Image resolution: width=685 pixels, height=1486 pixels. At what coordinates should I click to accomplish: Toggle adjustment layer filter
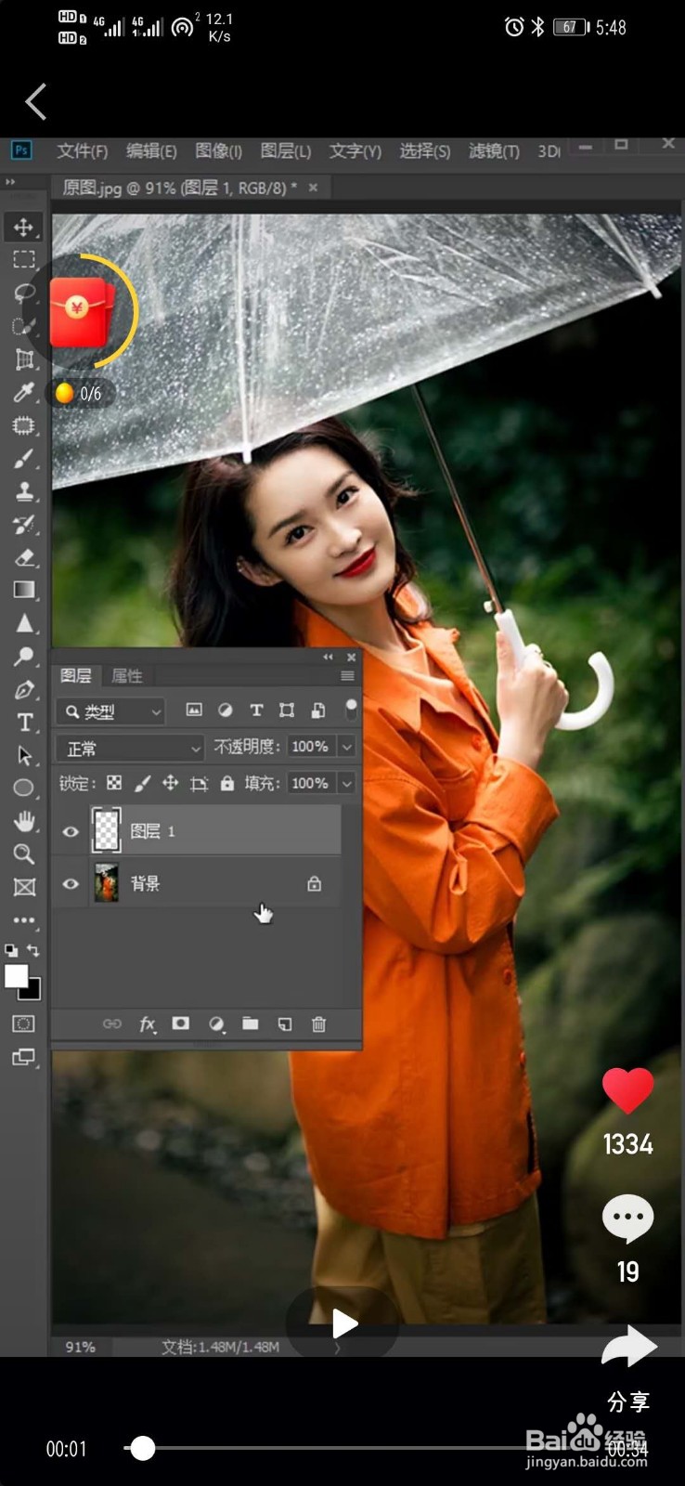pos(225,710)
